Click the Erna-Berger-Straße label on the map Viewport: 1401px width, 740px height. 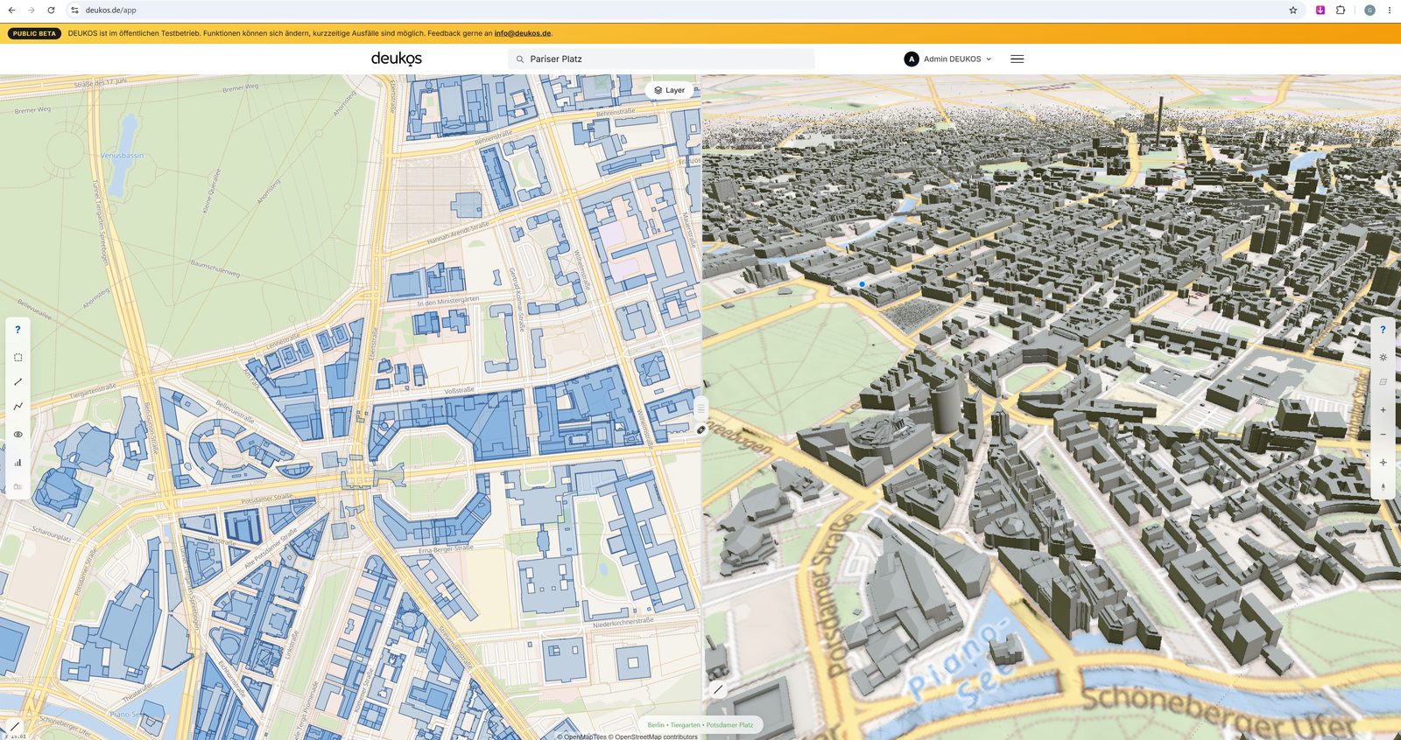coord(446,549)
